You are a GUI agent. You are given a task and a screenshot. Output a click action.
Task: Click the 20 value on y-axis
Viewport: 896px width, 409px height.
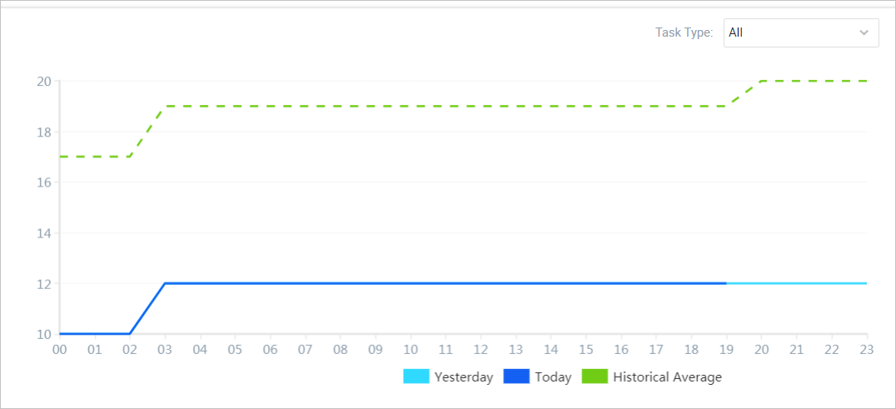pos(44,82)
